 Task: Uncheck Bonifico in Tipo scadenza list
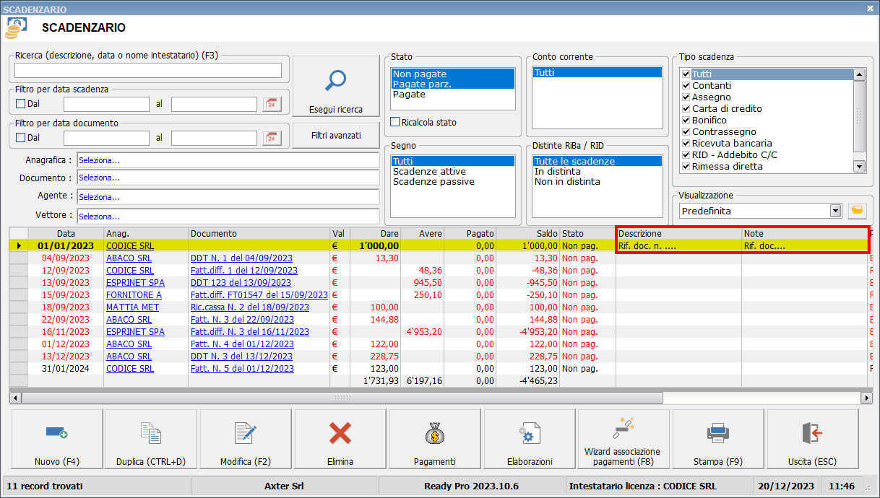(686, 121)
